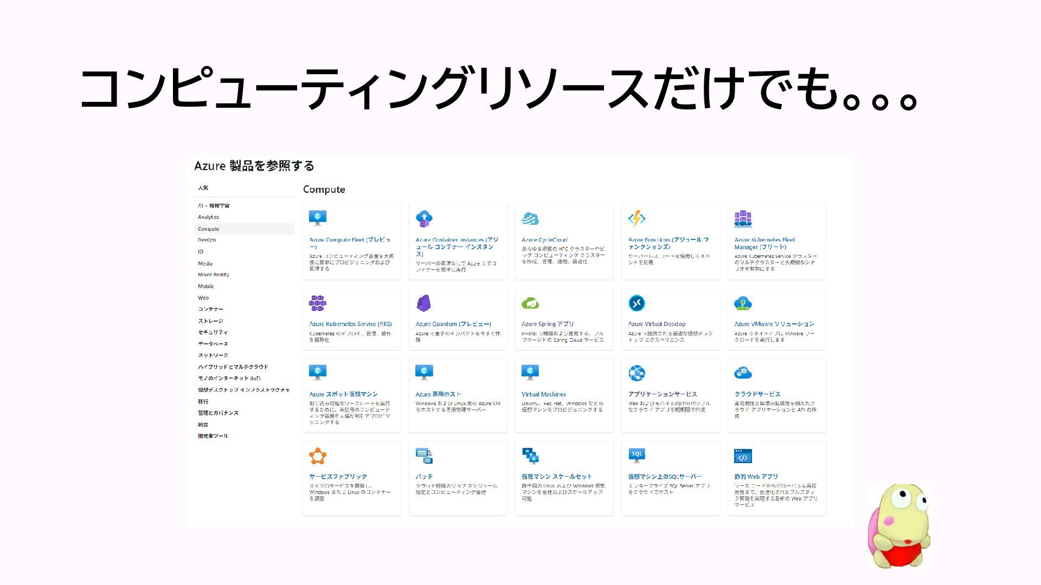Screen dimensions: 1041x585
Task: Select ハイブリッドとマルチクラウド category
Action: click(x=233, y=367)
